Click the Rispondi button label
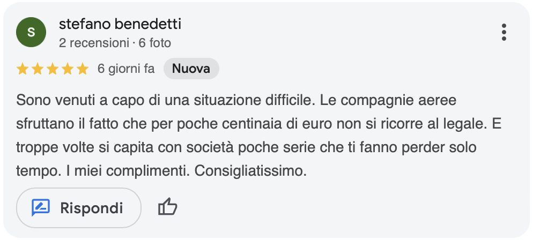 [x=92, y=208]
